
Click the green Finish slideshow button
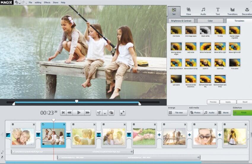tap(242, 113)
